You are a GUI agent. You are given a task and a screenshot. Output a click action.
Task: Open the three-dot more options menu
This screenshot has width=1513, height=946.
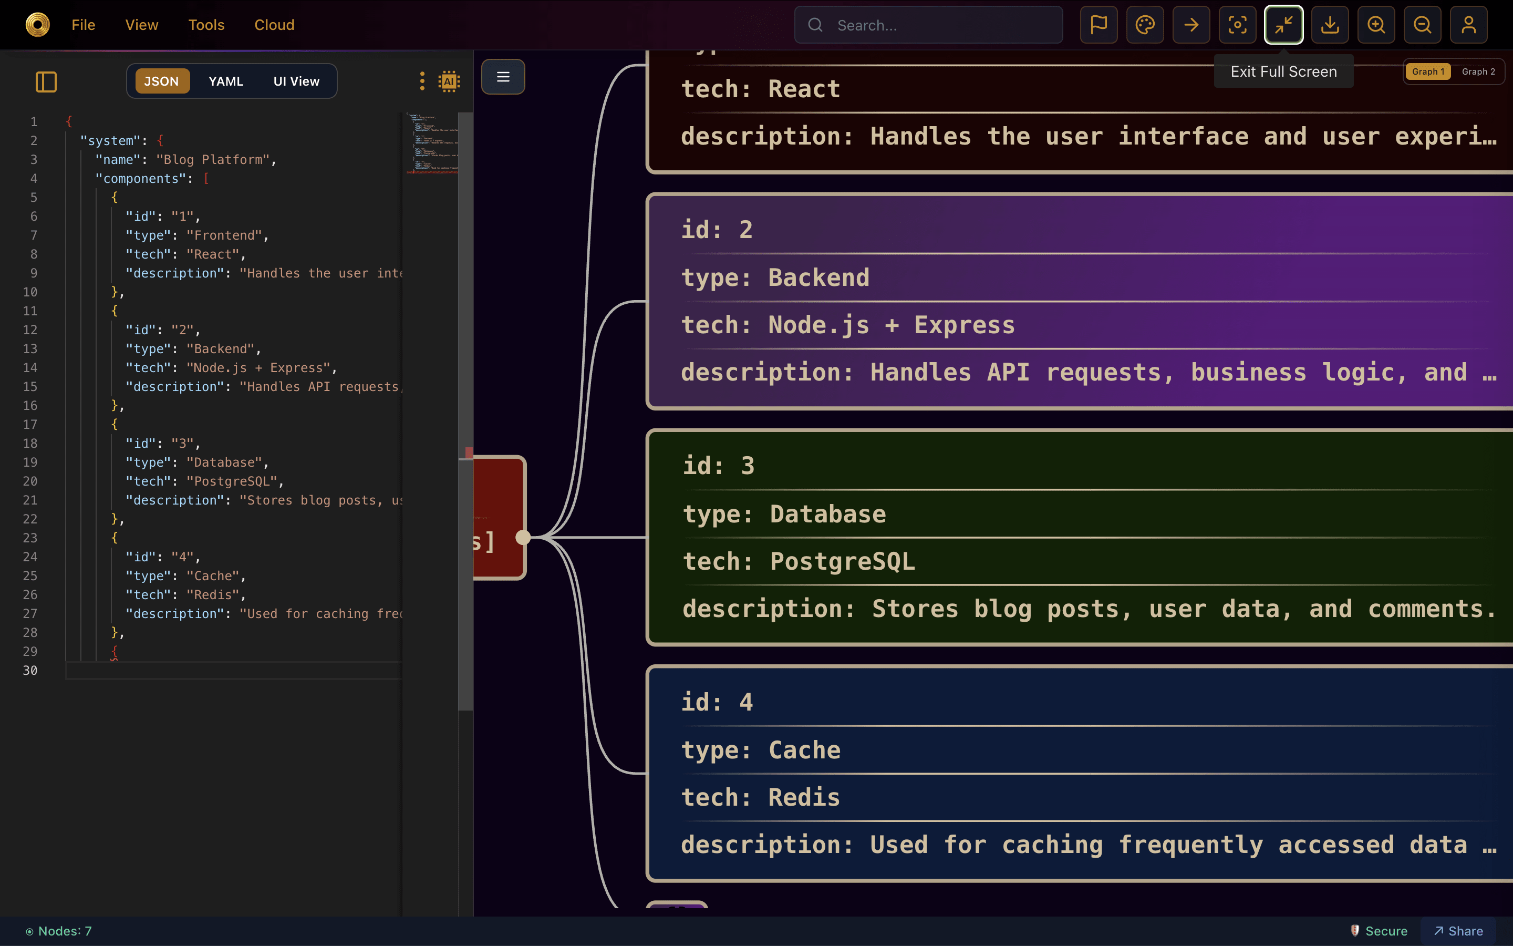pyautogui.click(x=422, y=81)
